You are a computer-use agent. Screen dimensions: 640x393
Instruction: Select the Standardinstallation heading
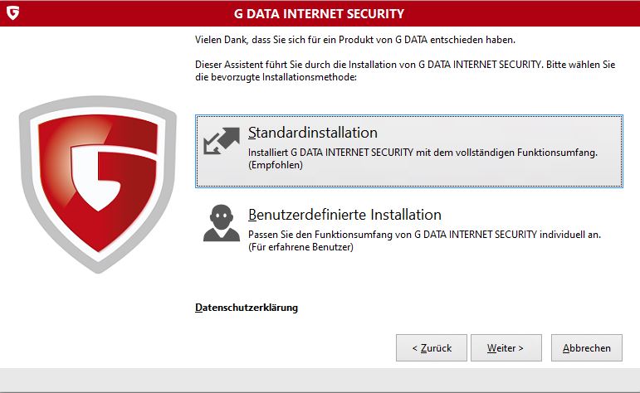pos(313,133)
